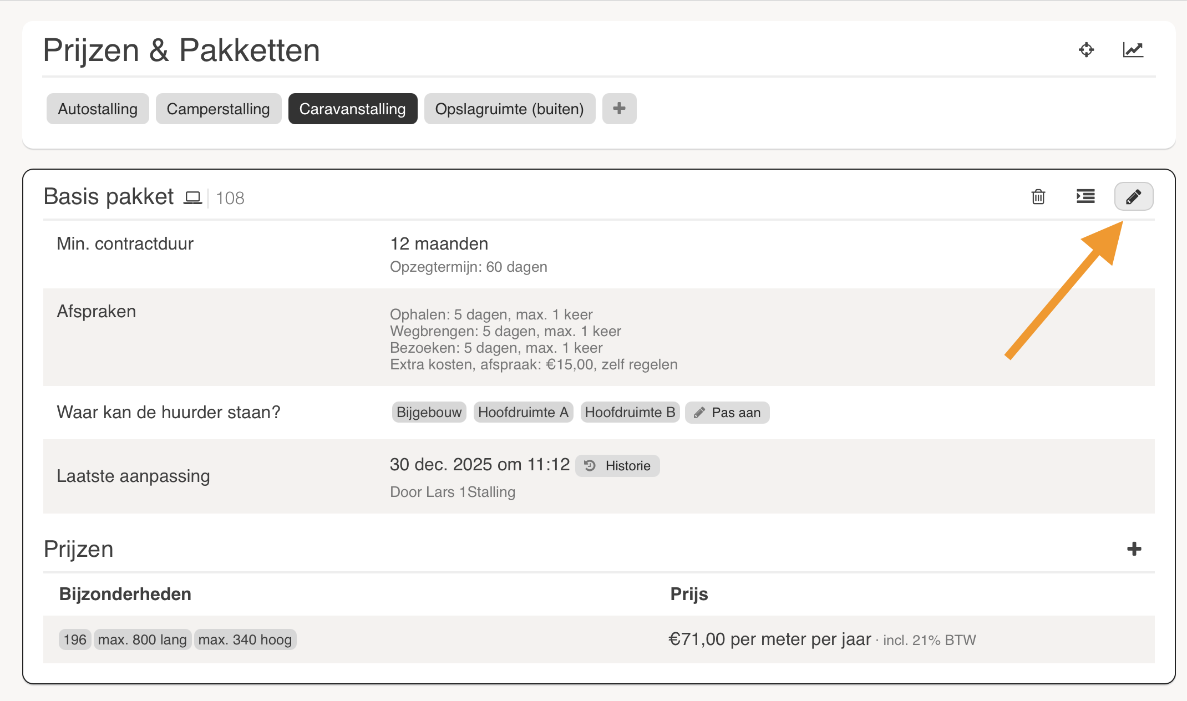
Task: Click the crosshair target icon in header
Action: [1086, 50]
